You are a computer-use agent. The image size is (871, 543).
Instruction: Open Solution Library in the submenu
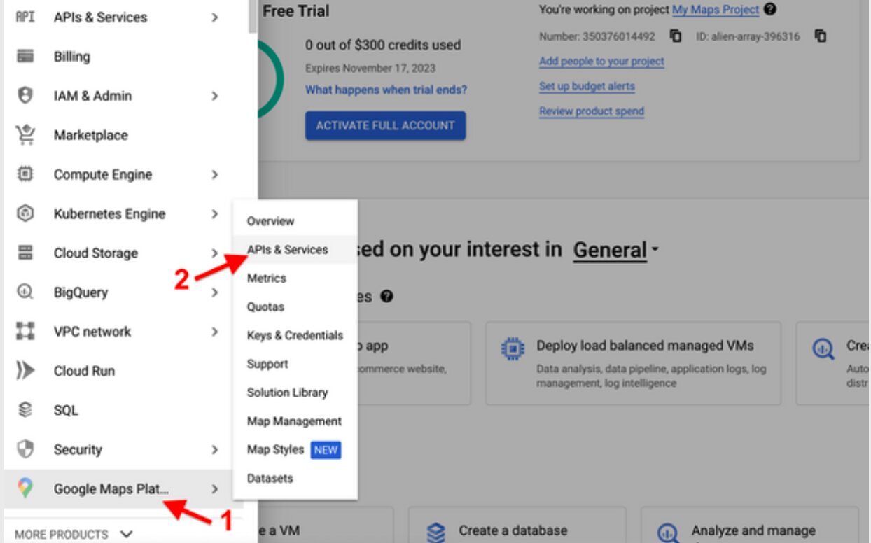point(295,393)
